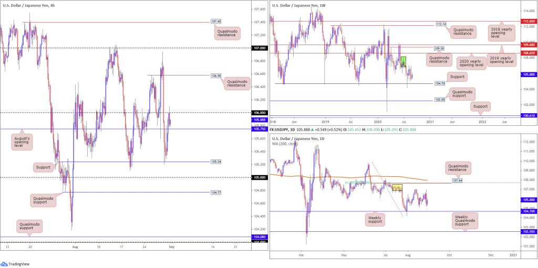Select the Support callout on 4h chart
The width and height of the screenshot is (538, 268).
coord(44,168)
